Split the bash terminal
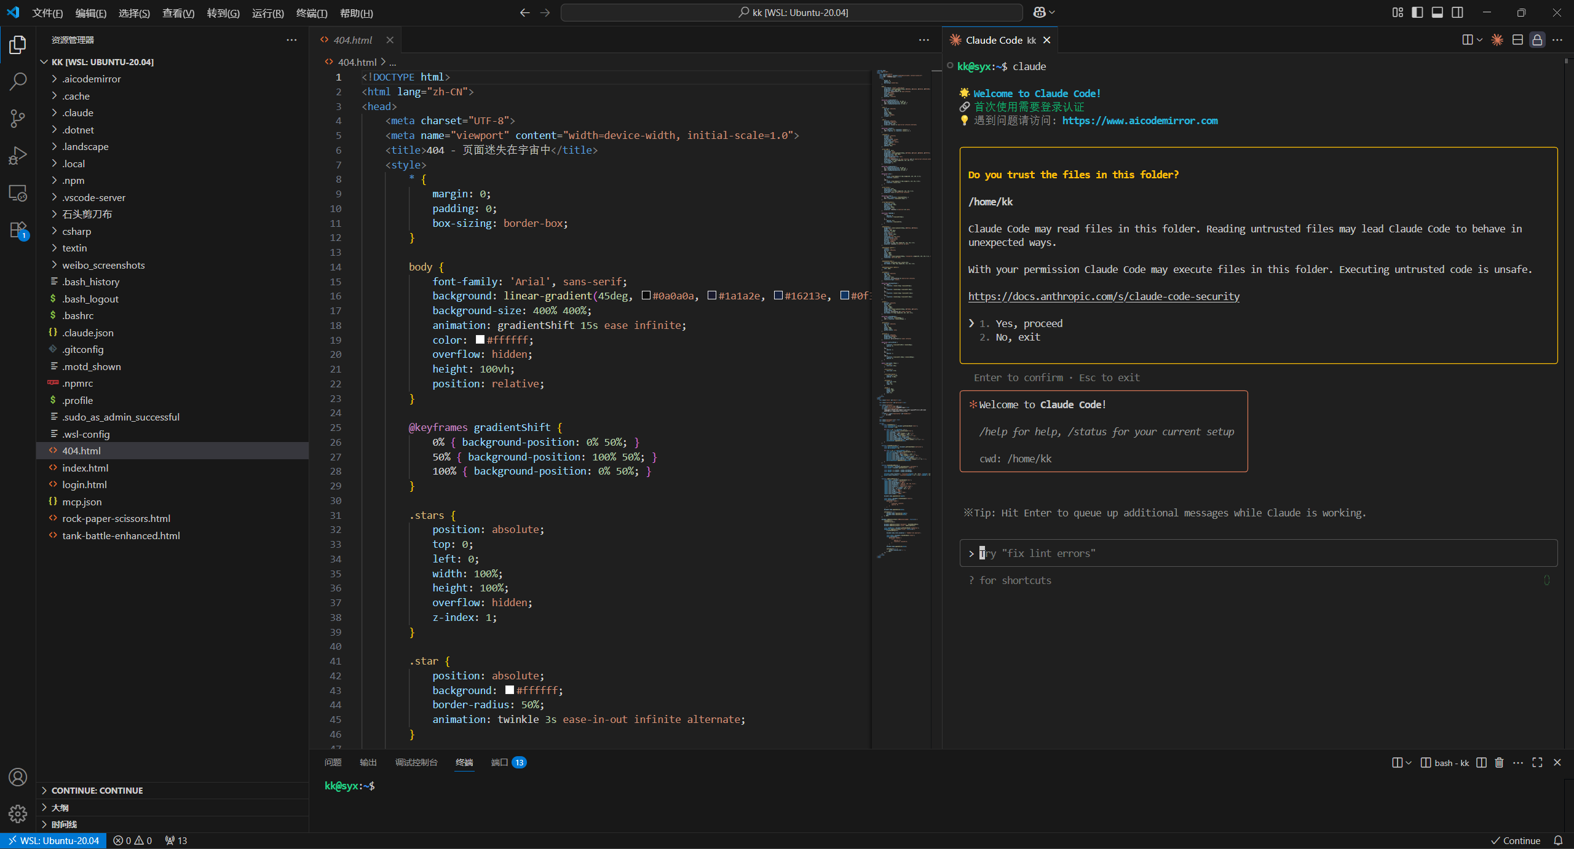The height and width of the screenshot is (849, 1574). pyautogui.click(x=1481, y=762)
